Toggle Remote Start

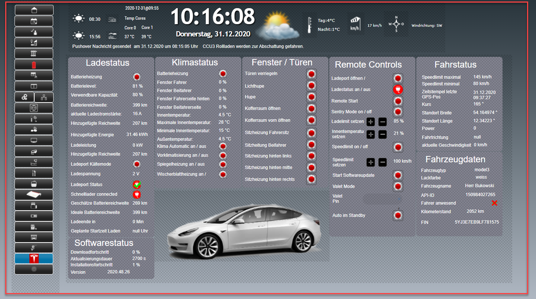point(398,101)
